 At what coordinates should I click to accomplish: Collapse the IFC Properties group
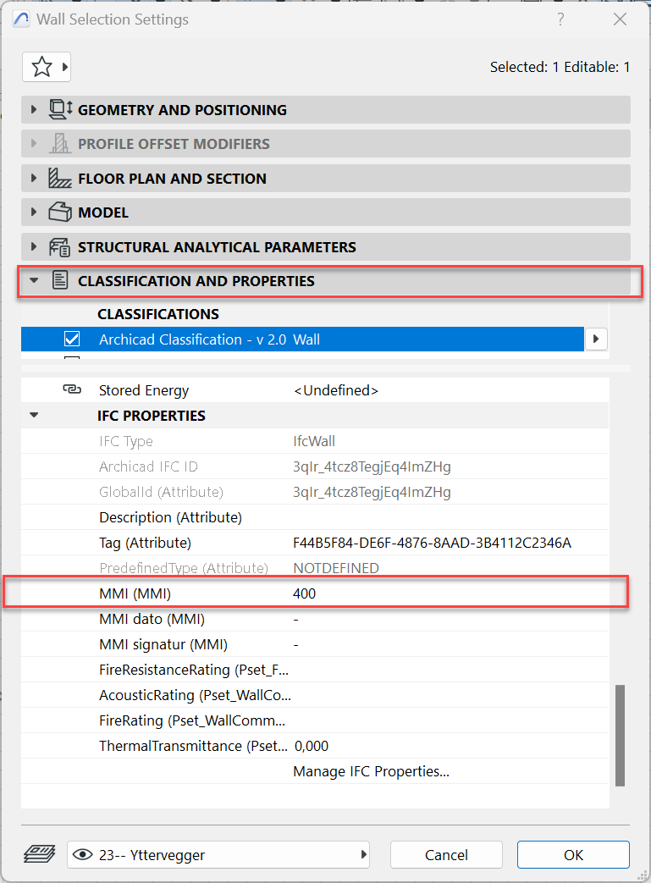point(34,416)
